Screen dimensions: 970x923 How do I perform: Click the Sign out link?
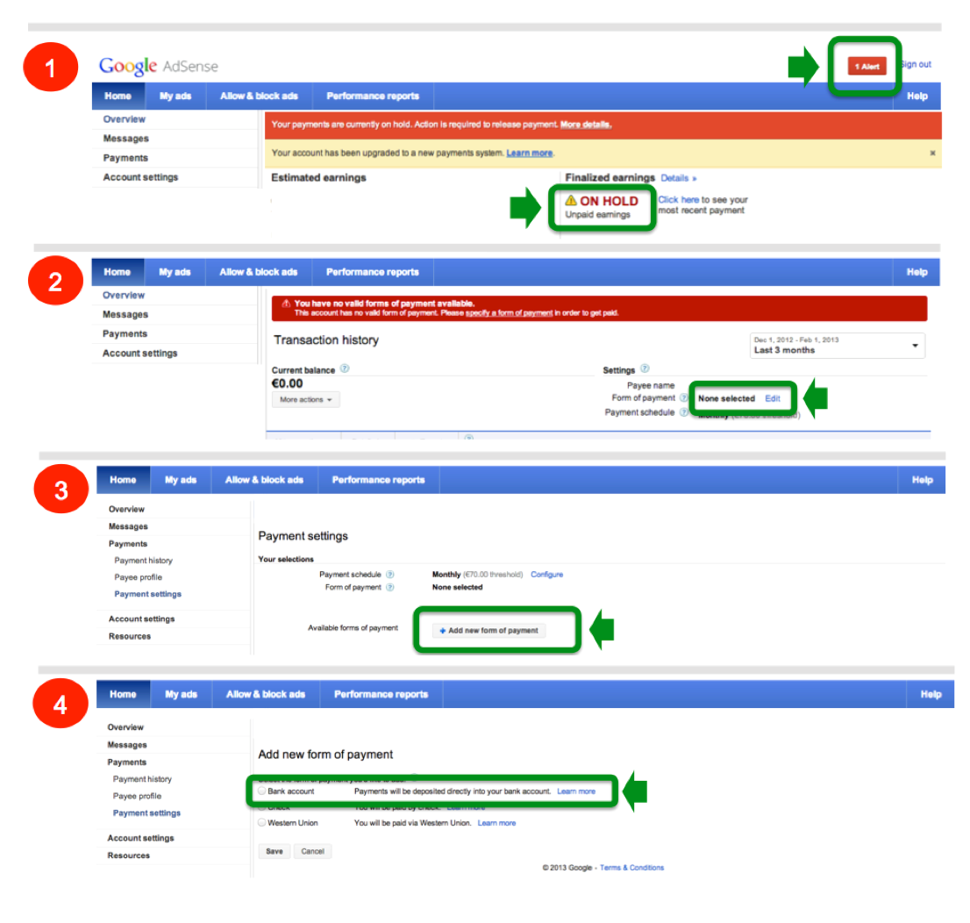click(917, 64)
